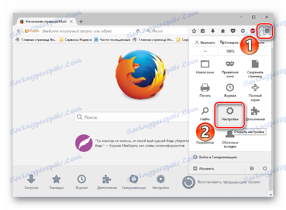Screen dimensions: 286x210
Task: Show bookmarks list icon in toolbar
Action: [203, 31]
